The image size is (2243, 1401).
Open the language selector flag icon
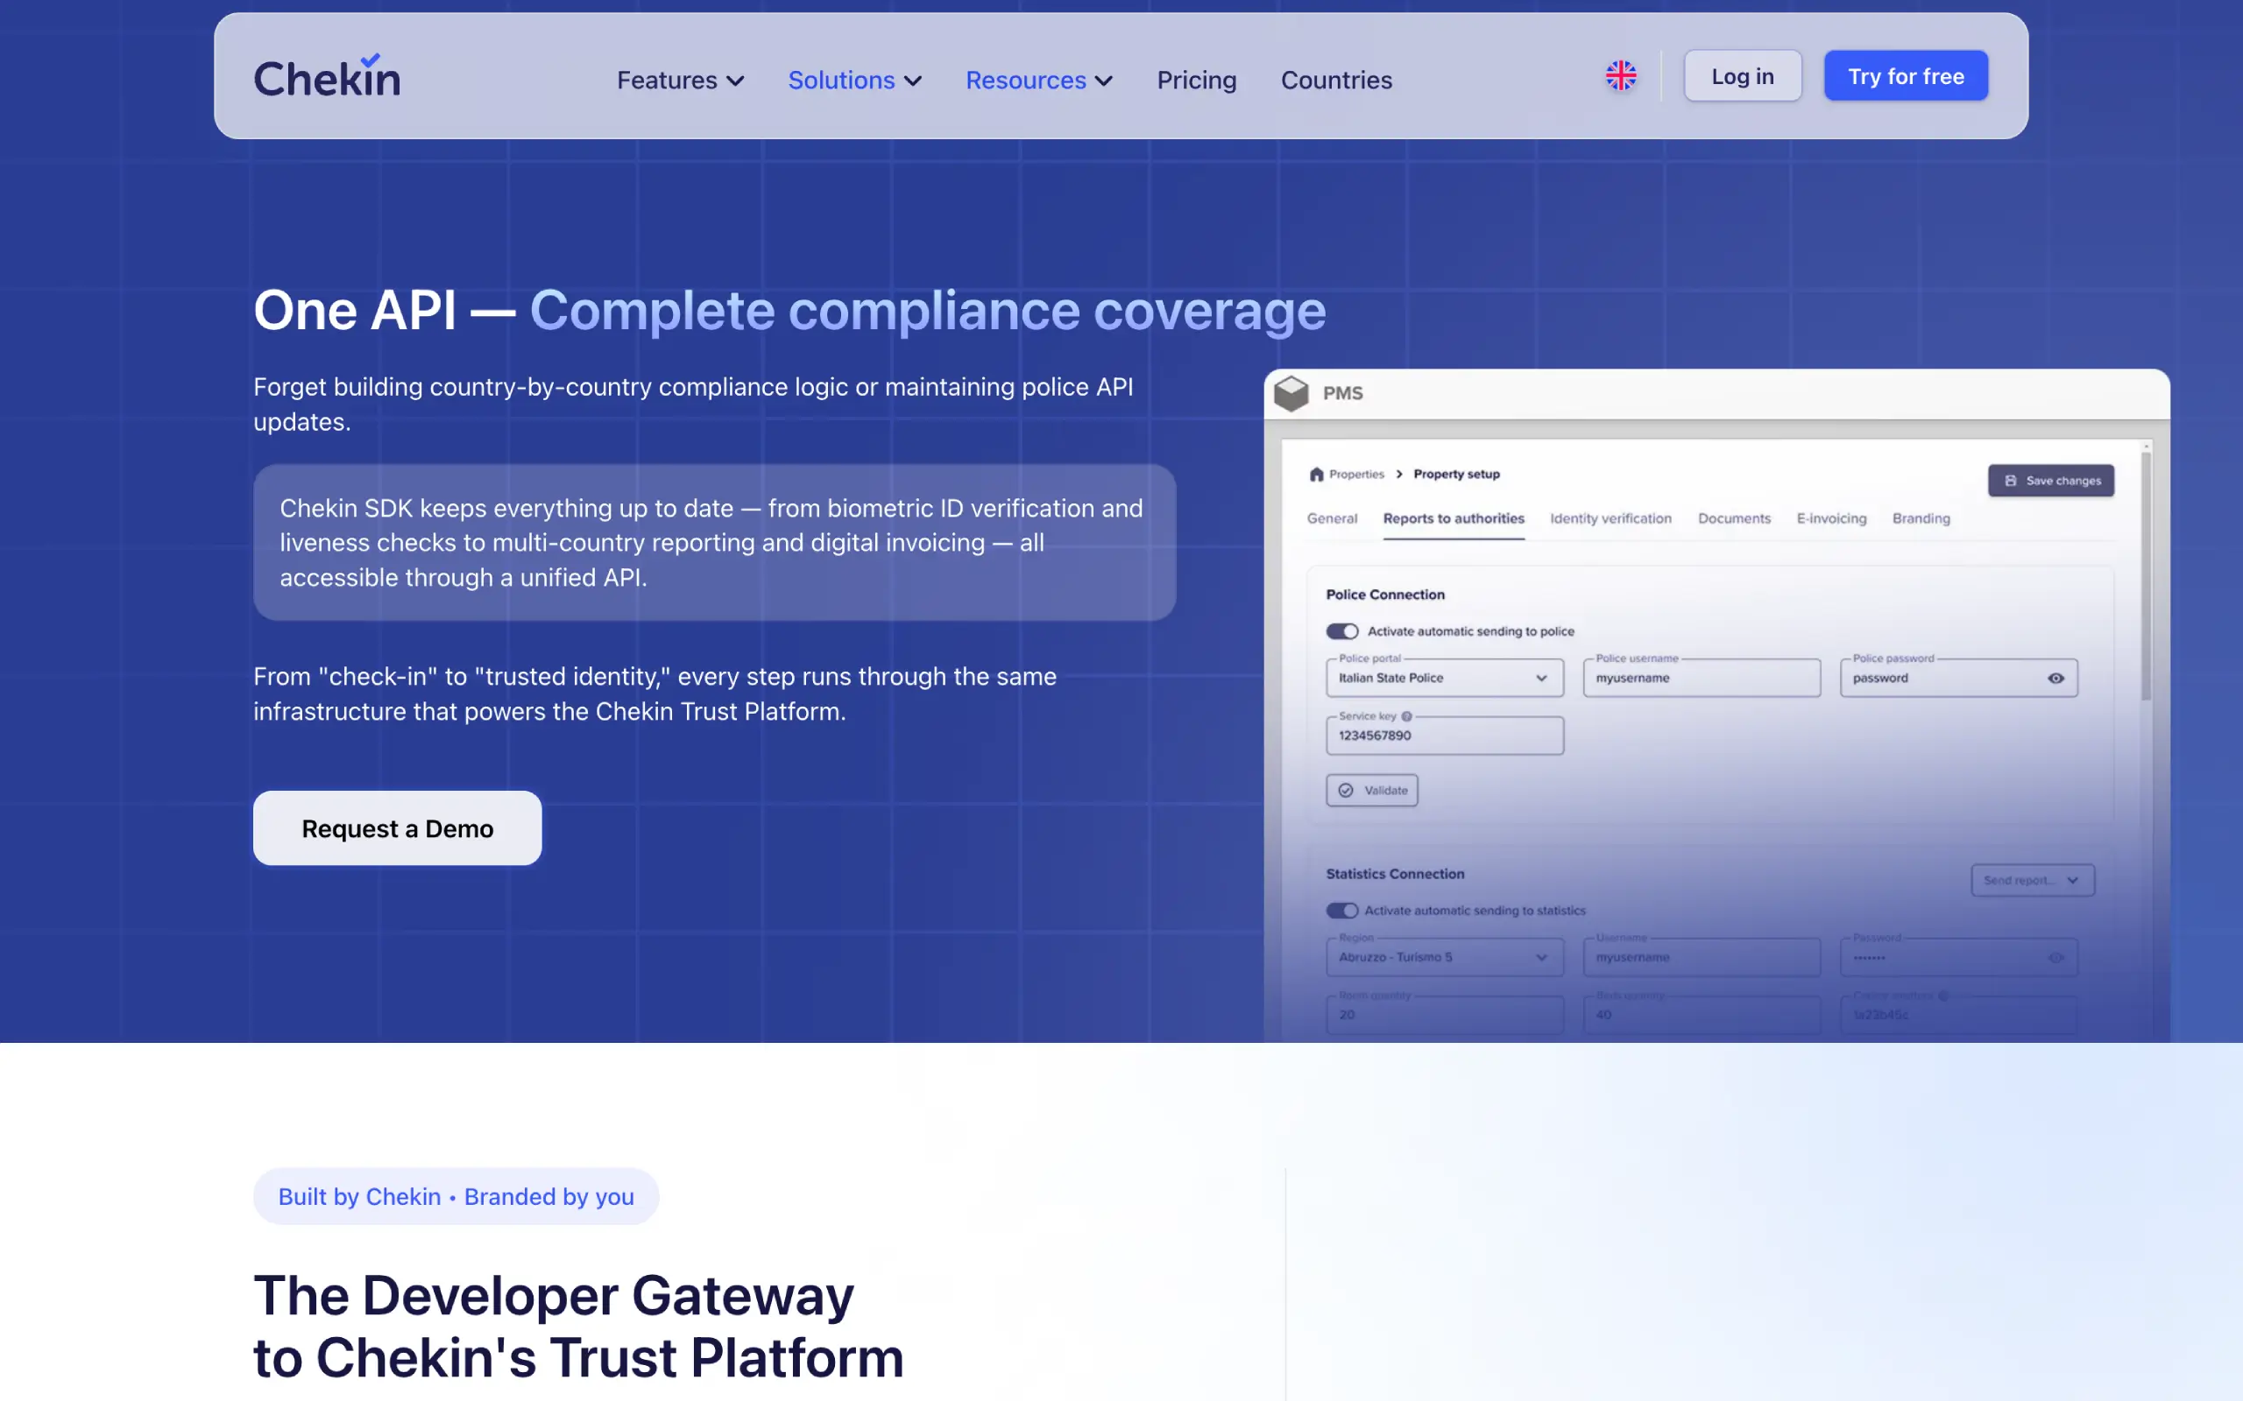click(1621, 76)
